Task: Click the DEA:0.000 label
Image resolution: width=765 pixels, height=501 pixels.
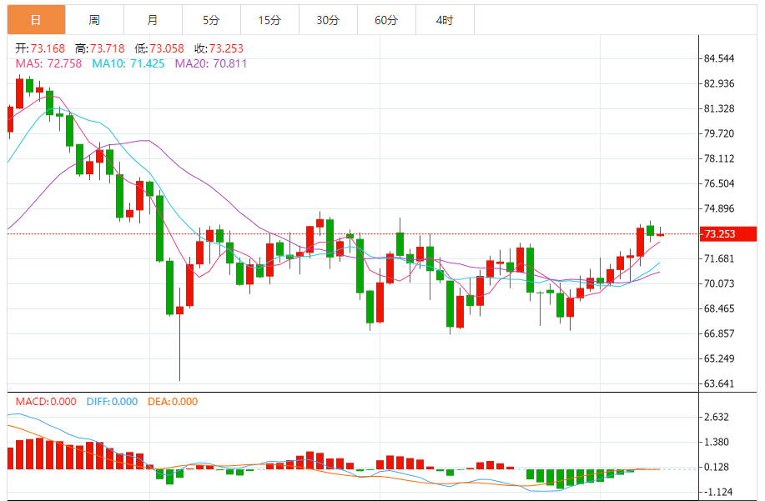Action: click(173, 402)
